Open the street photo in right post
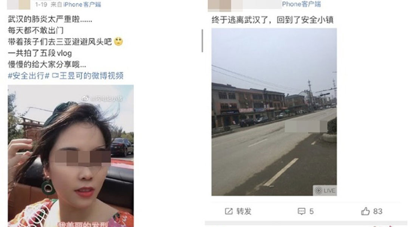 tap(274, 112)
